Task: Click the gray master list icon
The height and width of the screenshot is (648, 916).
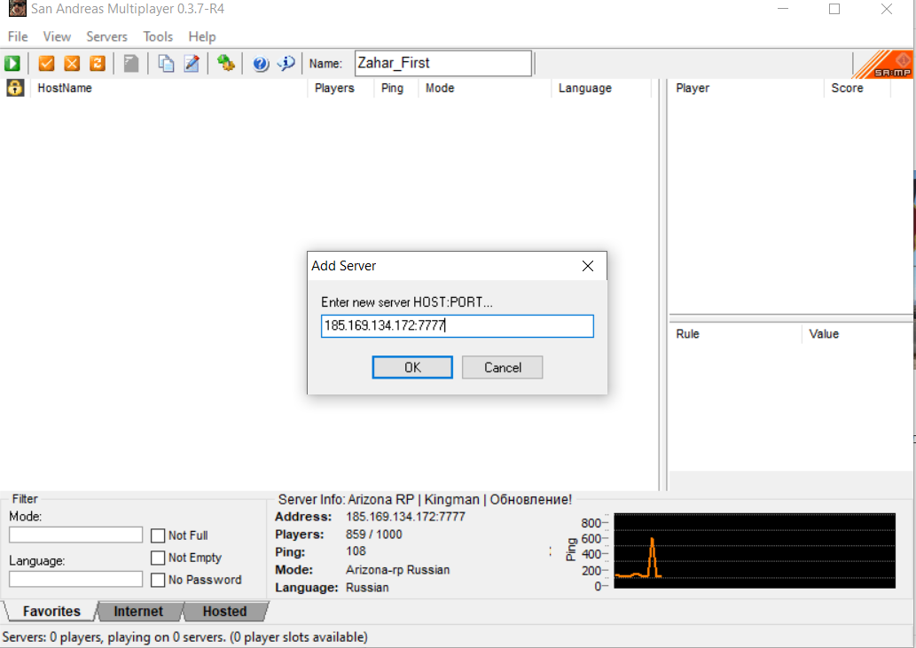Action: (x=131, y=63)
